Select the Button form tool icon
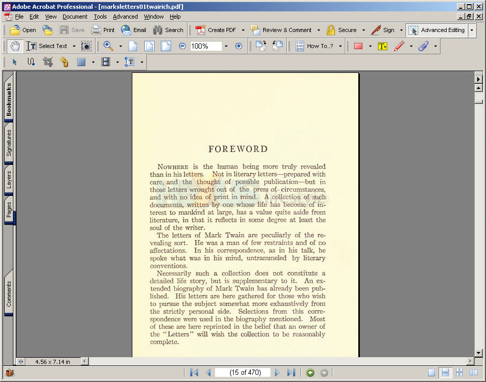Viewport: 486px width, 382px height. (81, 62)
